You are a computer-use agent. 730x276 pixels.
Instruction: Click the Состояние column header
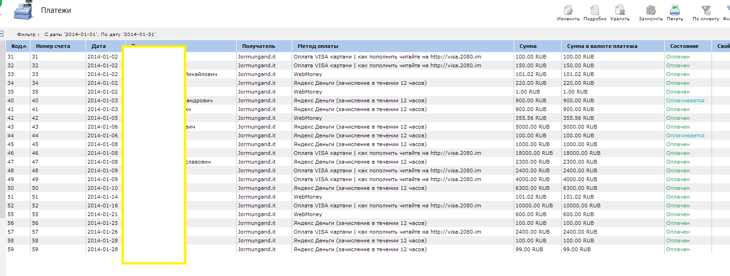click(x=684, y=46)
